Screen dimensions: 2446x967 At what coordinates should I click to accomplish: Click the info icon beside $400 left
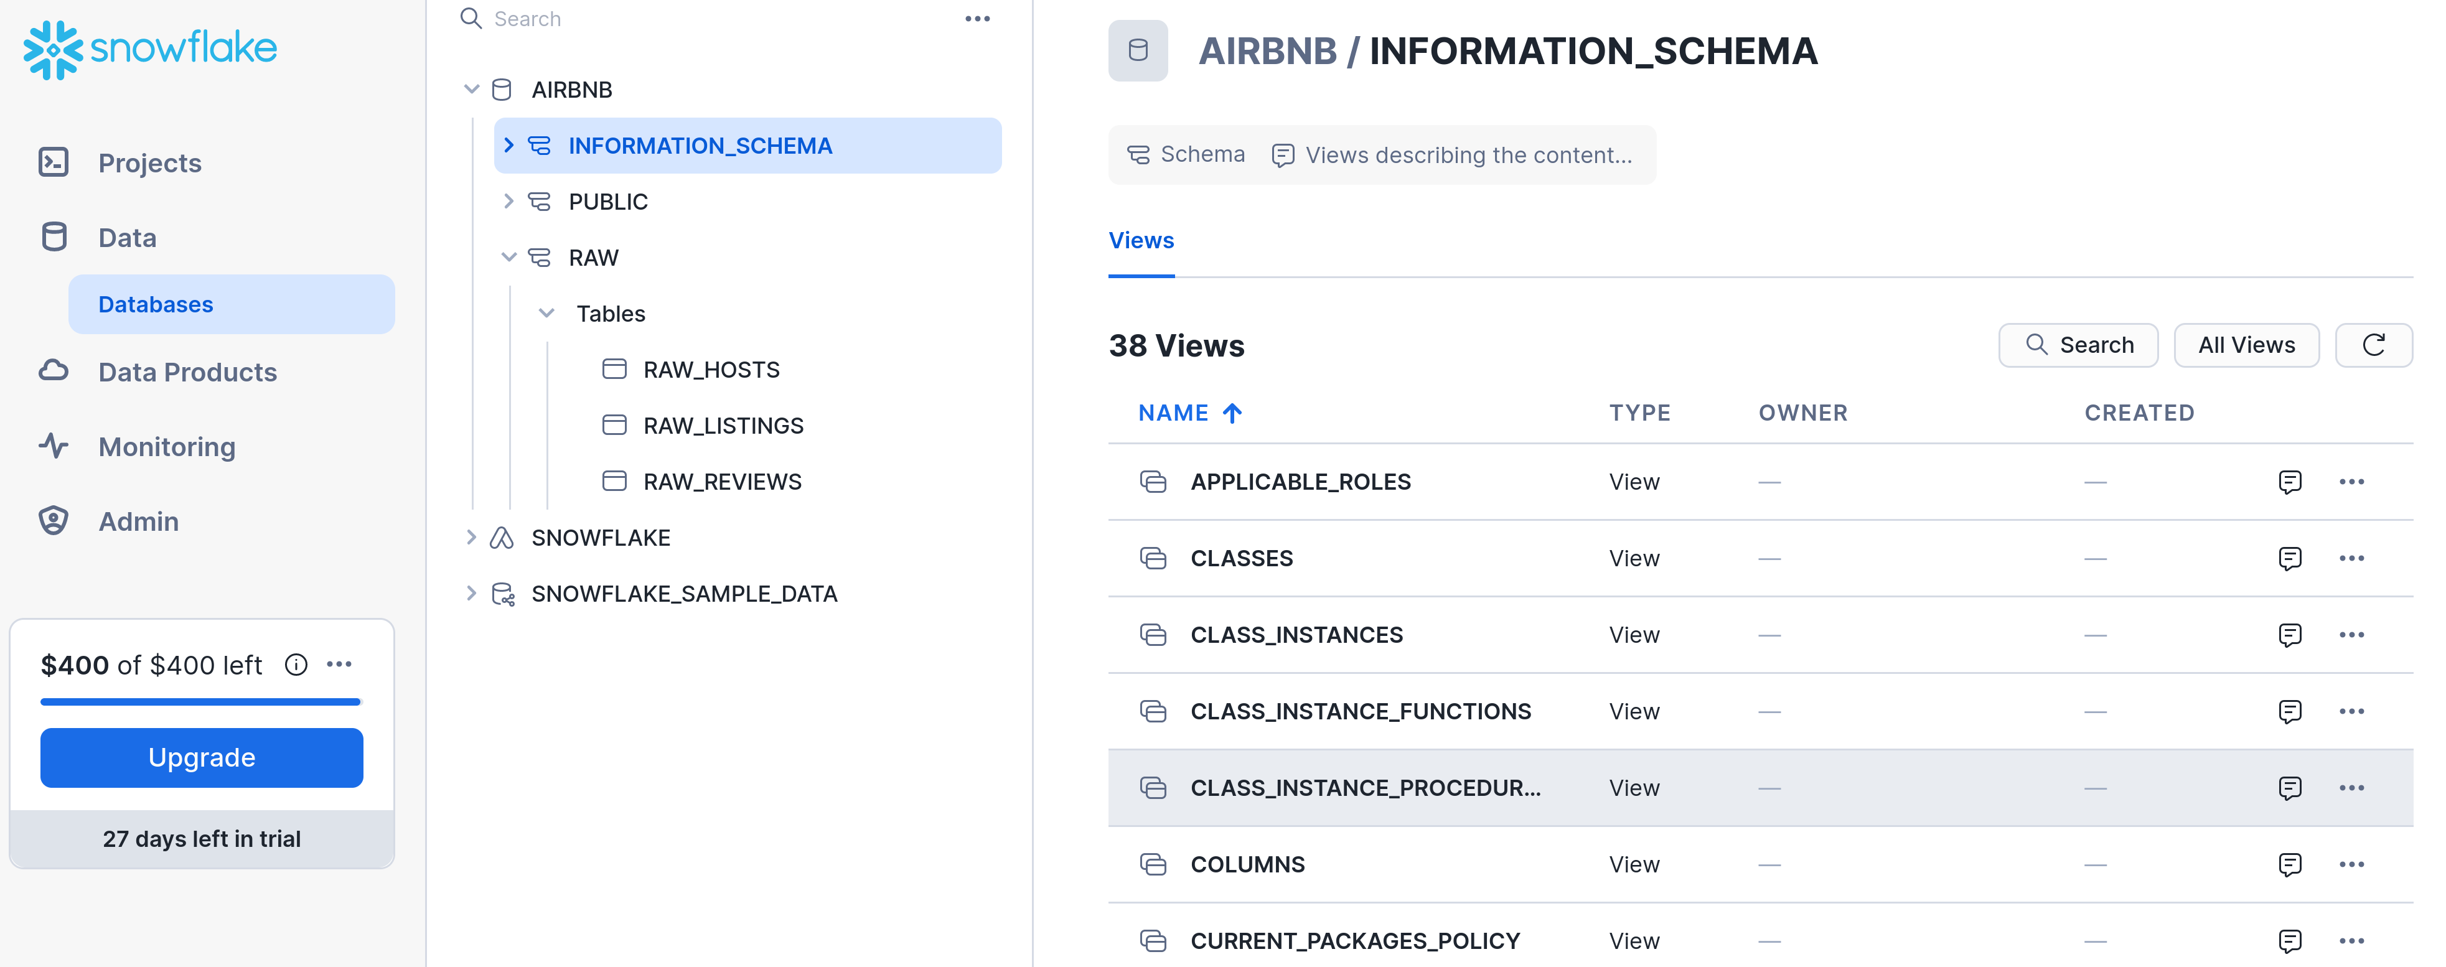click(x=296, y=665)
